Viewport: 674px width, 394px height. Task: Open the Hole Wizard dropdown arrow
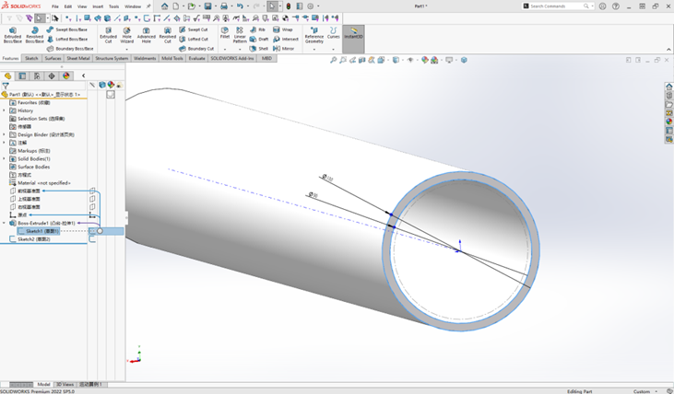(127, 50)
